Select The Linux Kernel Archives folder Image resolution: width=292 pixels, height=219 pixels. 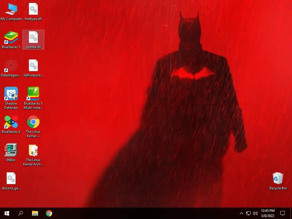pos(33,155)
